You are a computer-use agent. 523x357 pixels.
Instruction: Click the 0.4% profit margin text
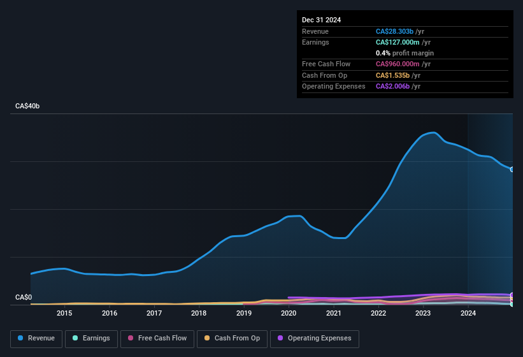pos(405,53)
